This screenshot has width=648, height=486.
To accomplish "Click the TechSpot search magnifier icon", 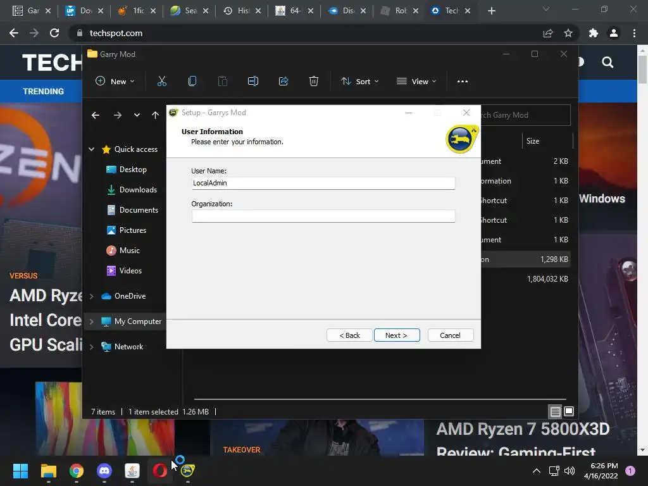I will (607, 63).
